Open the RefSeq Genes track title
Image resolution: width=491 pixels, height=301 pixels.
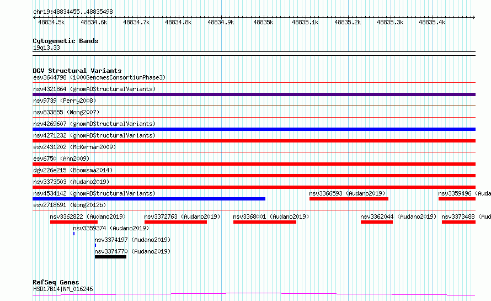click(56, 282)
